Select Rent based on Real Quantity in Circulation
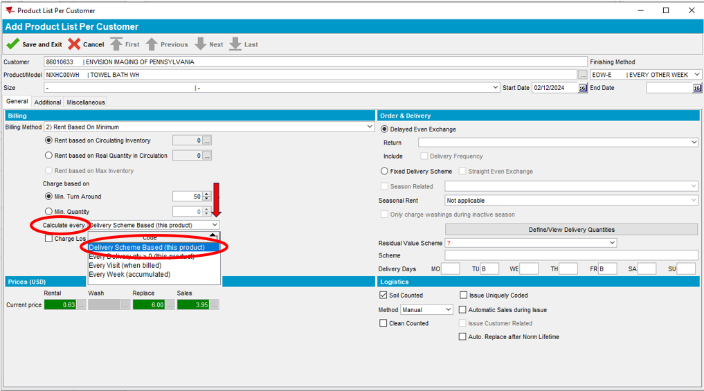This screenshot has width=704, height=391. point(48,156)
